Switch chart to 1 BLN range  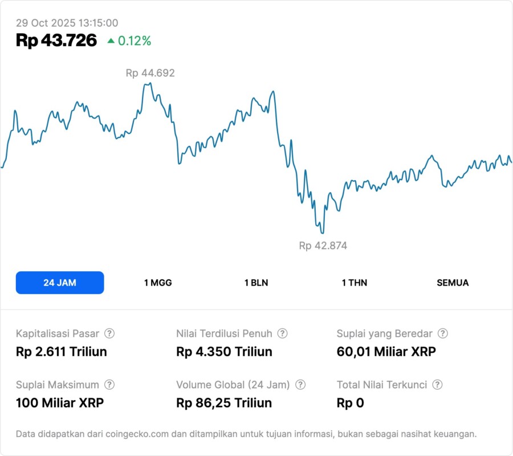pos(256,283)
